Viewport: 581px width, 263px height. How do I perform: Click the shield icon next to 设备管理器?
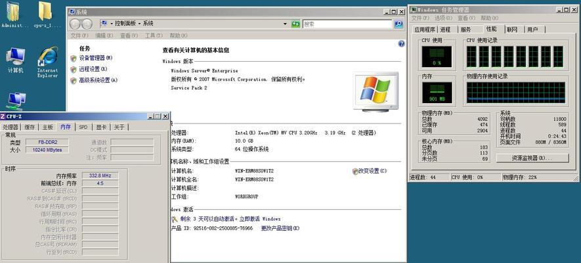(74, 59)
